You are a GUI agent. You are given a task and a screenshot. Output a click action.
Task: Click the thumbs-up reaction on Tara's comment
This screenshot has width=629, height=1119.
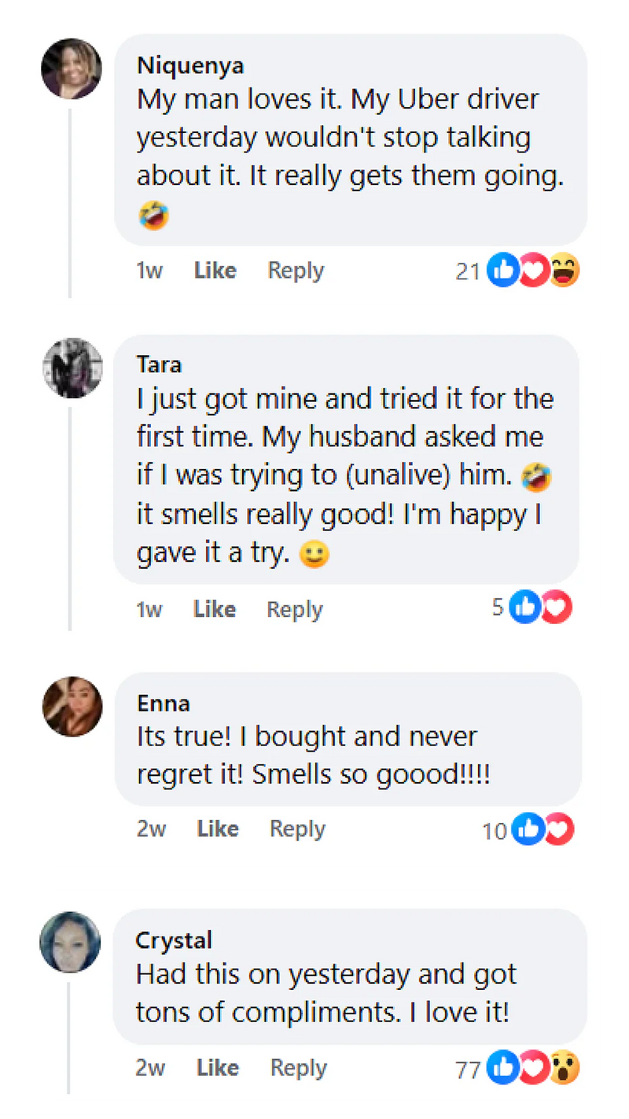point(524,608)
